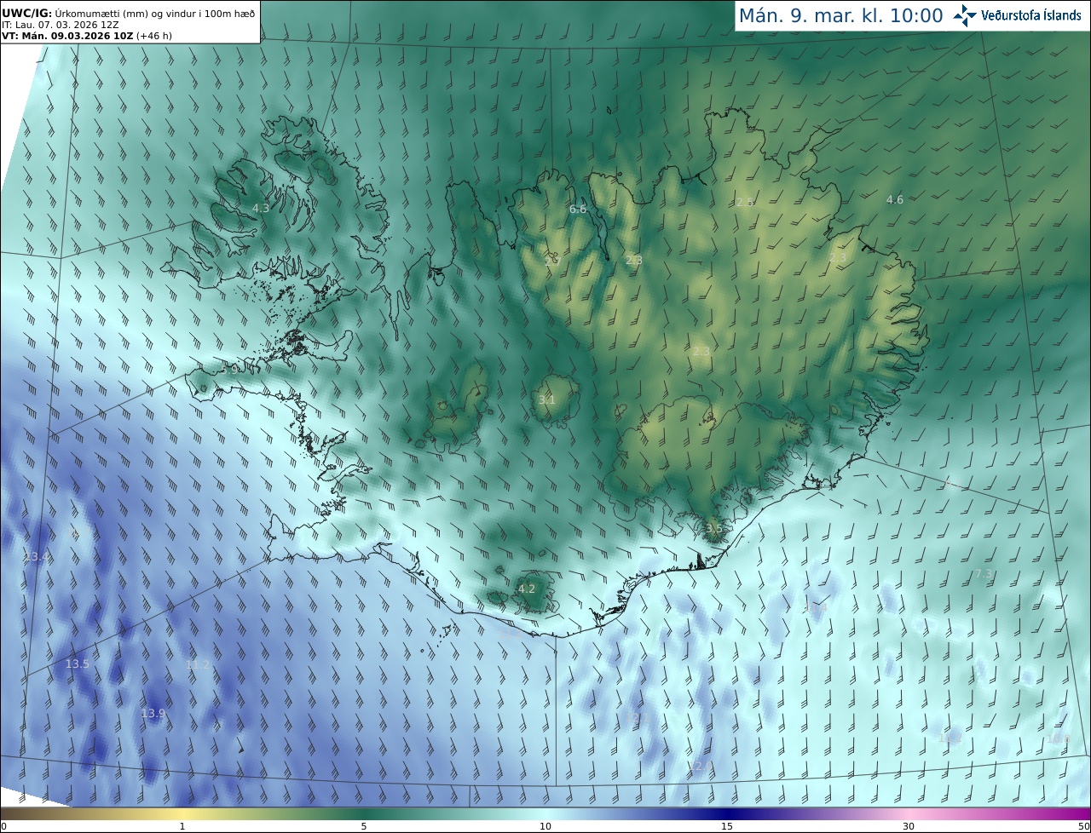Click the 3.5 value on the southeast coast
The width and height of the screenshot is (1091, 833).
click(x=714, y=529)
